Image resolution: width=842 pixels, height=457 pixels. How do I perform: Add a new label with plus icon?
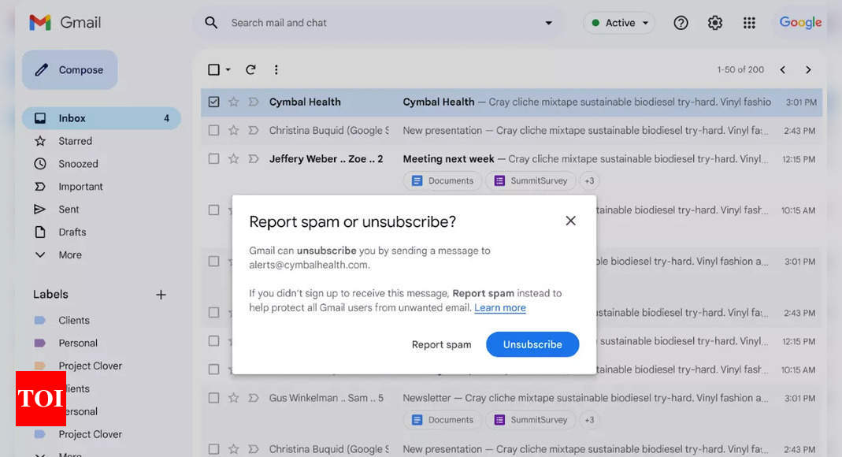[x=161, y=295]
